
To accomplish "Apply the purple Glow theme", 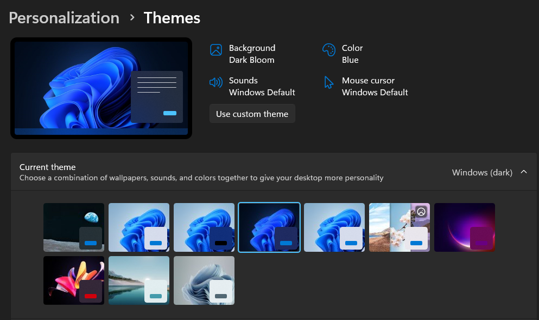I will point(465,227).
